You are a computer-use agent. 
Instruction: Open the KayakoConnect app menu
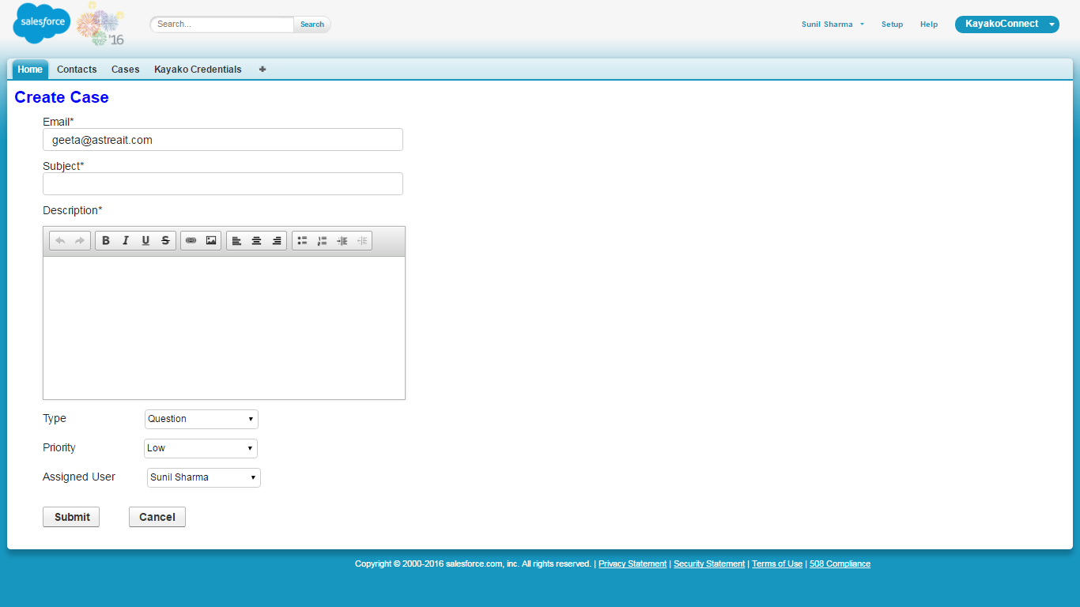pyautogui.click(x=1006, y=25)
